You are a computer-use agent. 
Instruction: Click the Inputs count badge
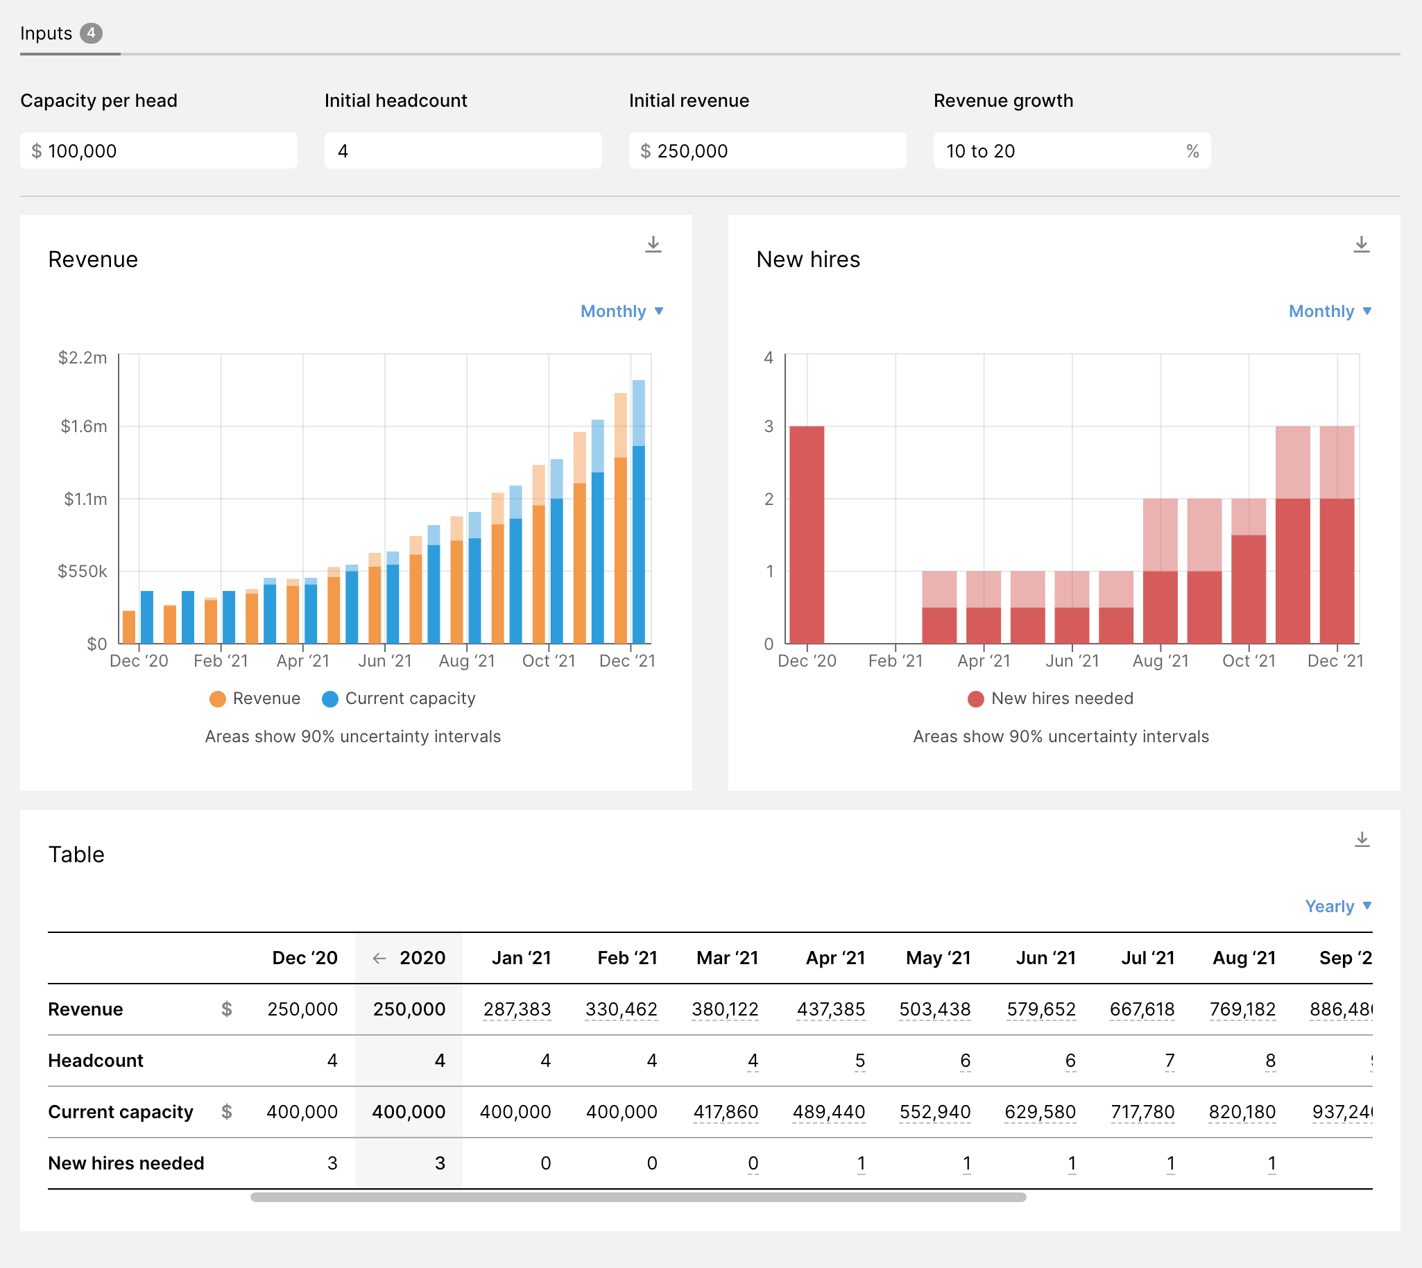coord(91,33)
